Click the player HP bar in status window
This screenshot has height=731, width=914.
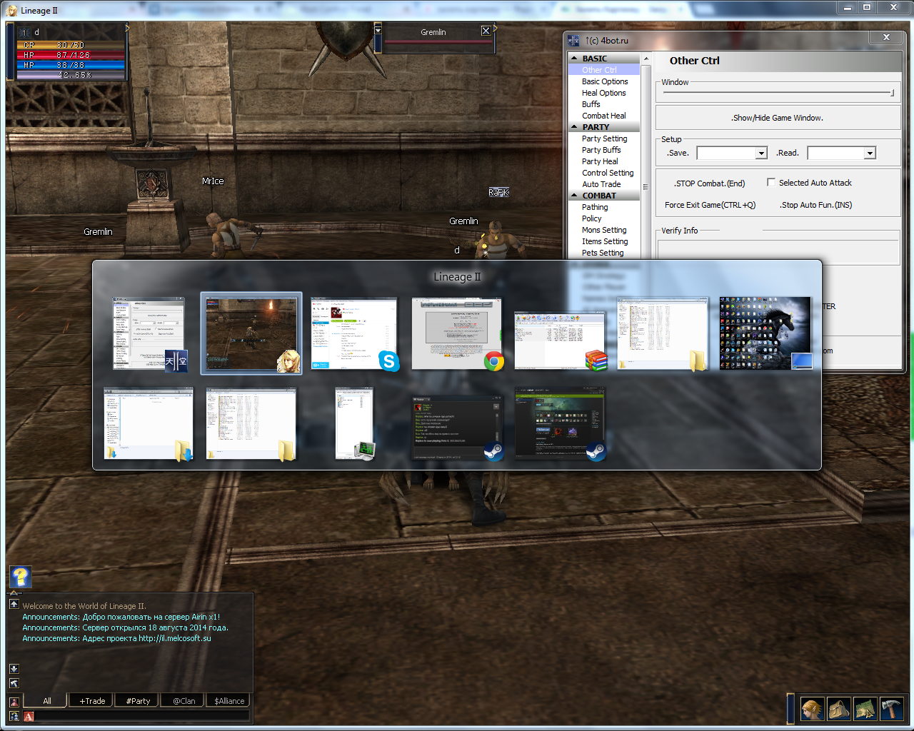(71, 55)
